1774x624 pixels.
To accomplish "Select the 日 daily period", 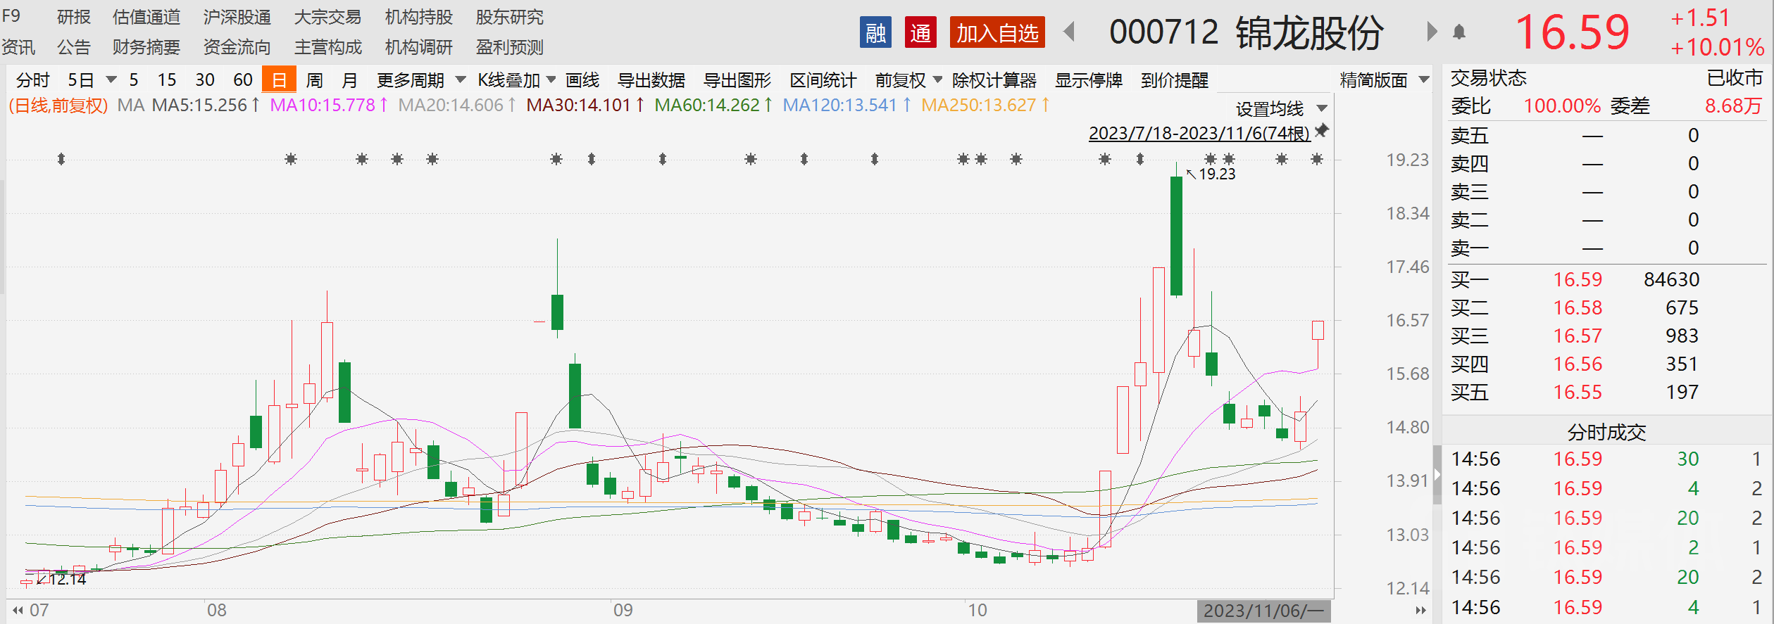I will pyautogui.click(x=279, y=79).
